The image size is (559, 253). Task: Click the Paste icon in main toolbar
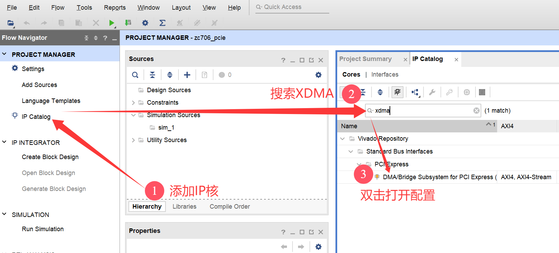79,23
